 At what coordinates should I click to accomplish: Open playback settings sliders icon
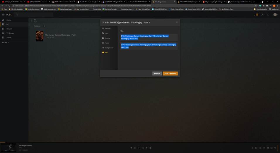(264, 148)
